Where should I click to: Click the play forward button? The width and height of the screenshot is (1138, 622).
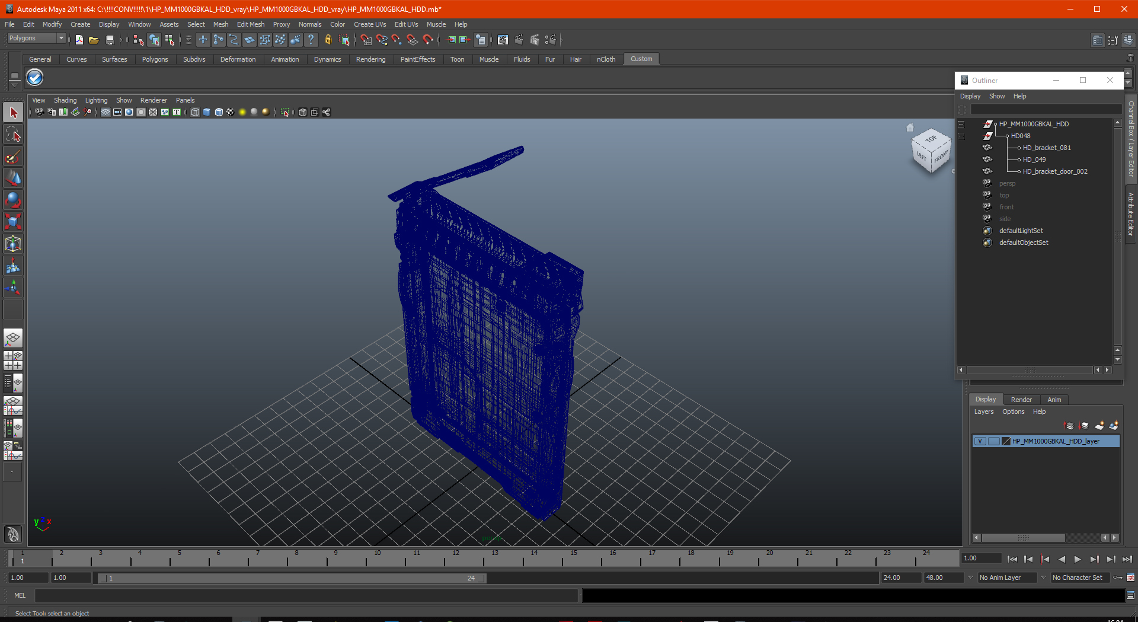(1078, 559)
